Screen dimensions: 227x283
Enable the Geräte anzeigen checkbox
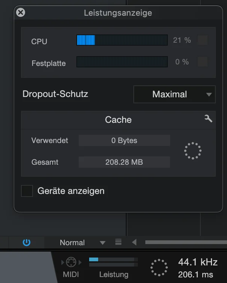27,191
